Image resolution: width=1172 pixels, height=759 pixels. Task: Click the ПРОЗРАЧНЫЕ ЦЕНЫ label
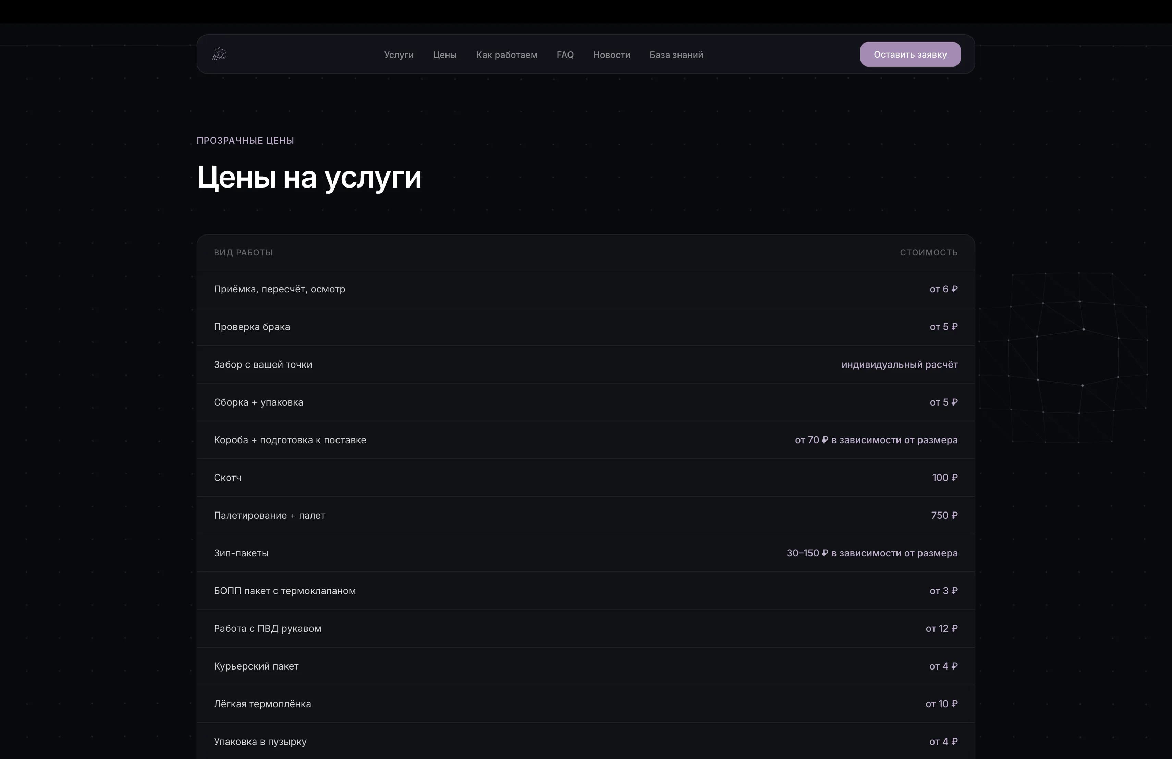pos(245,140)
